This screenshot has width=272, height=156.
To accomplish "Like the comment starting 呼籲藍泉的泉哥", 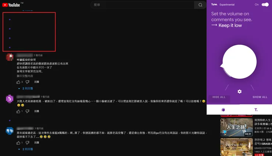I will click(18, 82).
